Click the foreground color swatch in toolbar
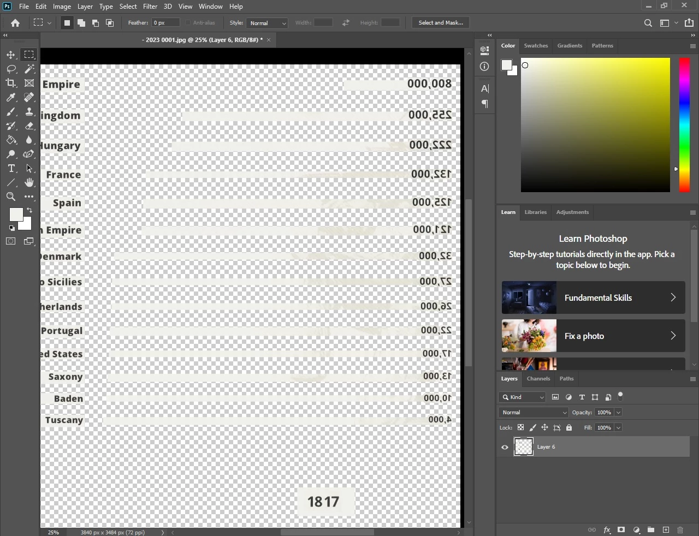Viewport: 699px width, 536px height. (x=16, y=214)
